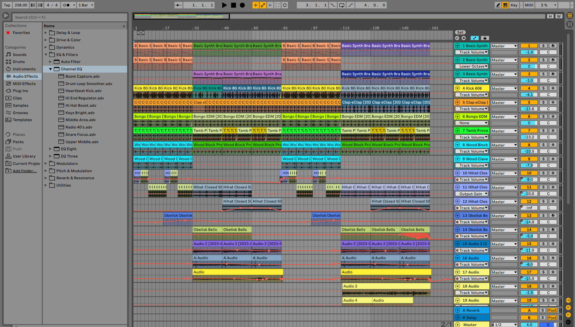Click the Lock Envelopes padlock icon

pyautogui.click(x=485, y=38)
